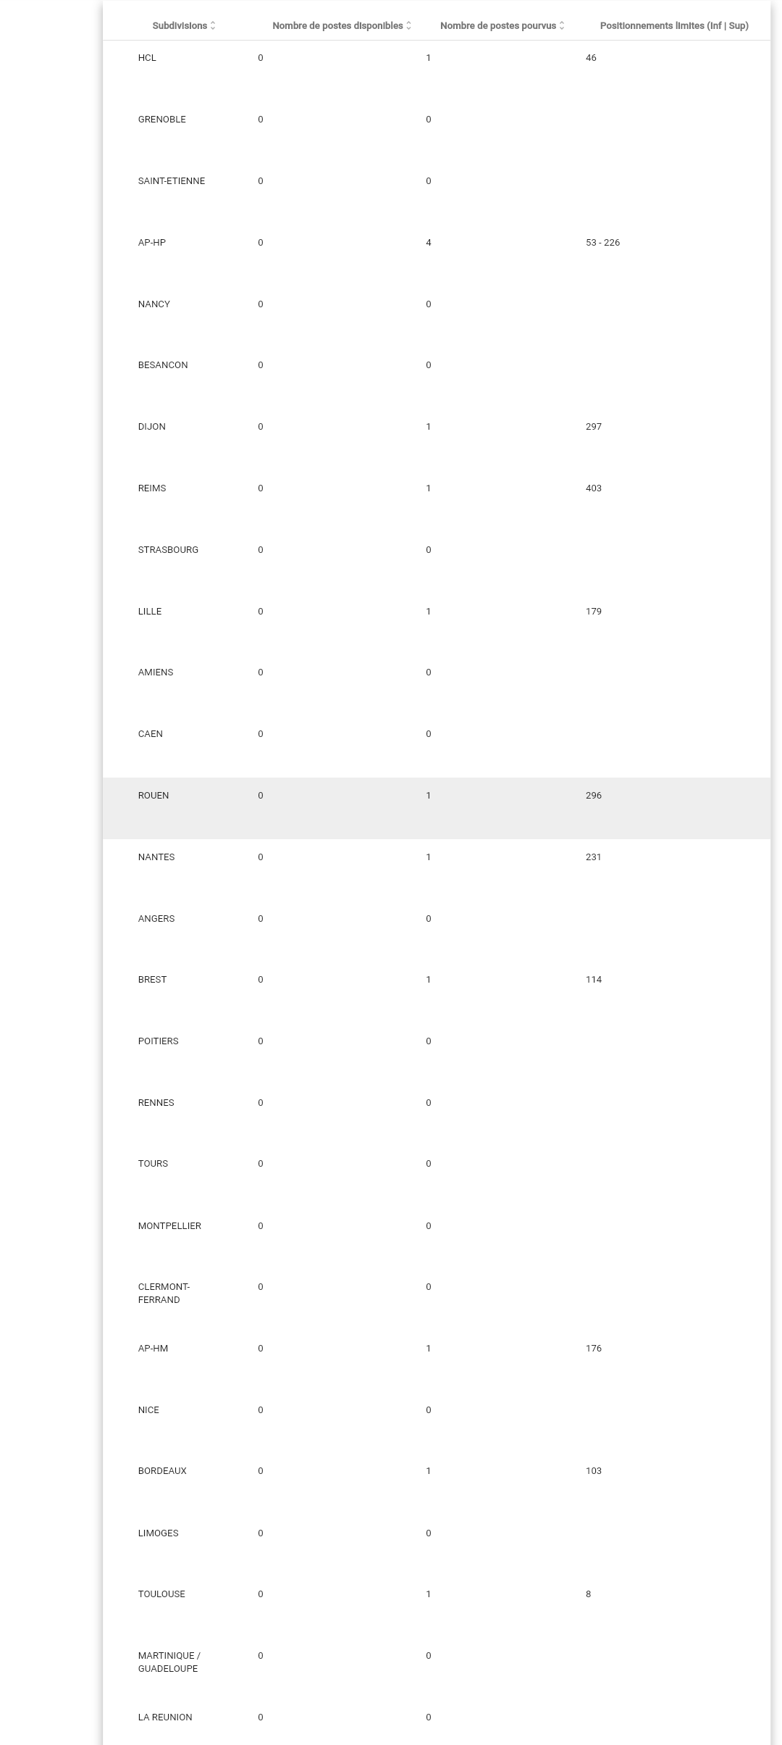The width and height of the screenshot is (782, 1745).
Task: Select the MARTINIQUE / GUADELOUPE row
Action: 169,1662
